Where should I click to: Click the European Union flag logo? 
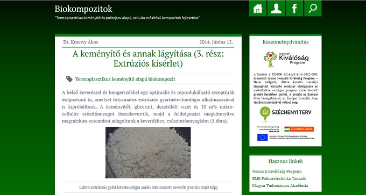[x=262, y=137]
